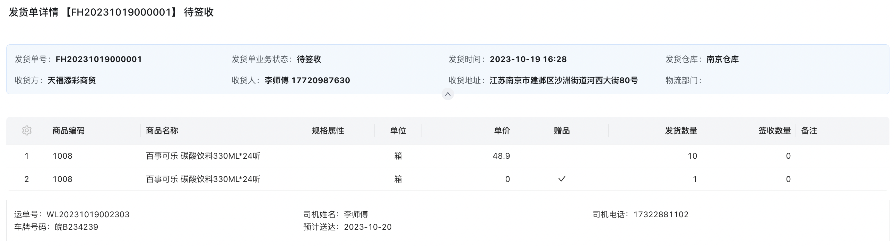
Task: Select row 2 gift item product name
Action: point(203,179)
